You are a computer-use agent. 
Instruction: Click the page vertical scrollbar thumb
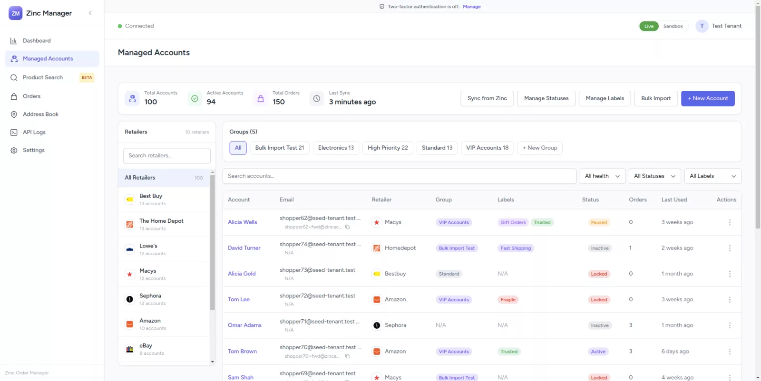(758, 117)
